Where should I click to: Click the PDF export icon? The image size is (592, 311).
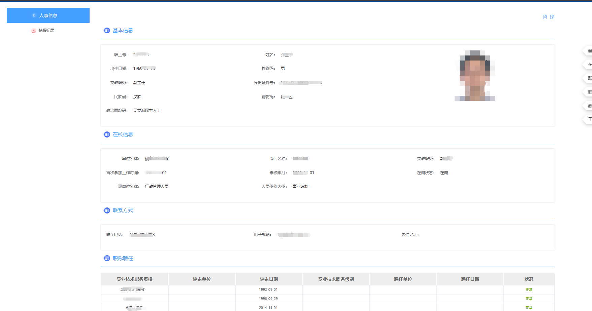pos(545,17)
